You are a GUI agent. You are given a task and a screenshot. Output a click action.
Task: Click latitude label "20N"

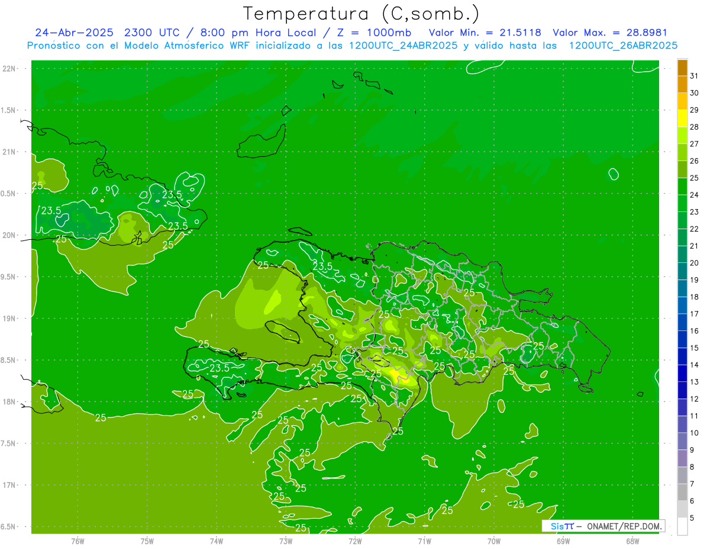point(10,235)
